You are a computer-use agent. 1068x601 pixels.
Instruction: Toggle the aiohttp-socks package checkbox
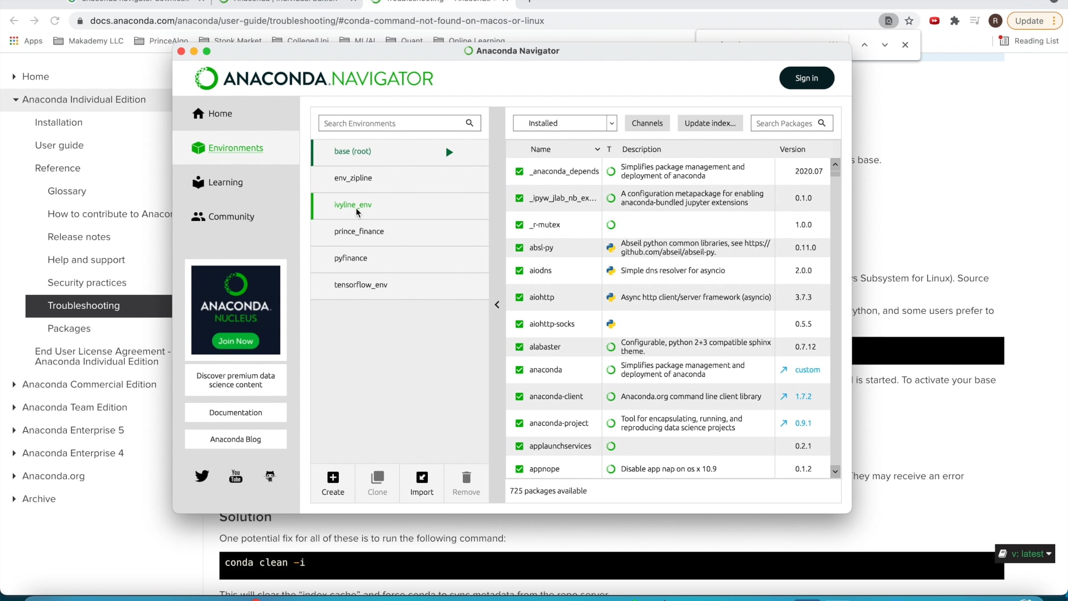(519, 324)
